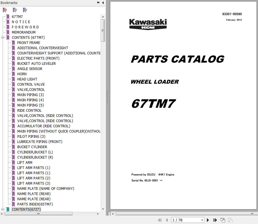This screenshot has width=258, height=224.
Task: Click the bookmarks scrollbar up arrow
Action: (103, 17)
